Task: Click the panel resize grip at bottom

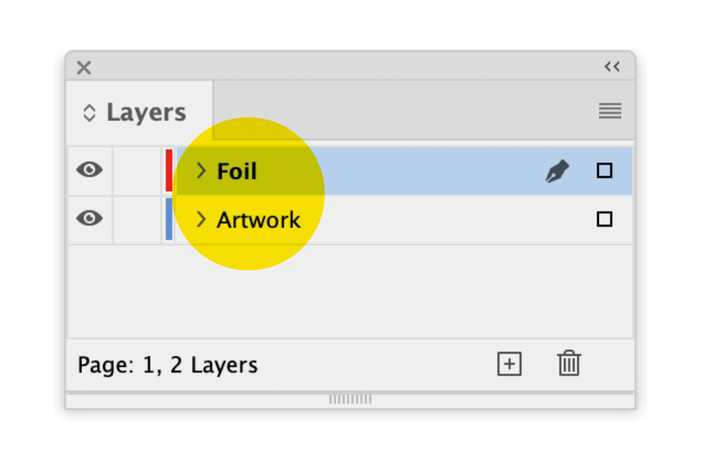Action: [x=350, y=399]
